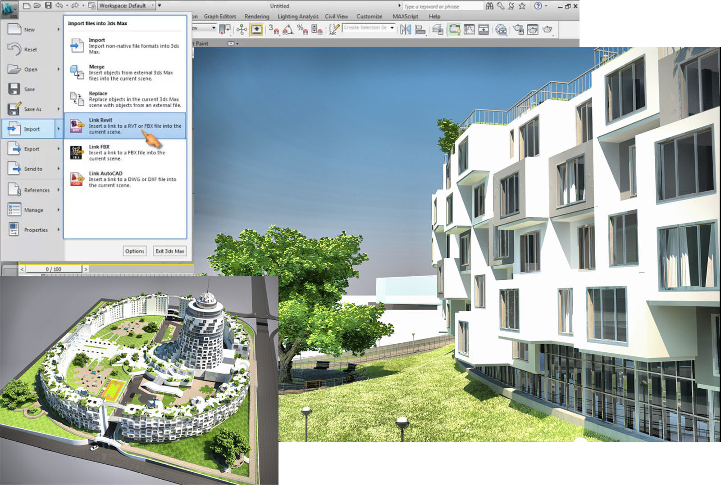Click the Reset scene icon
The height and width of the screenshot is (485, 721).
pos(14,49)
